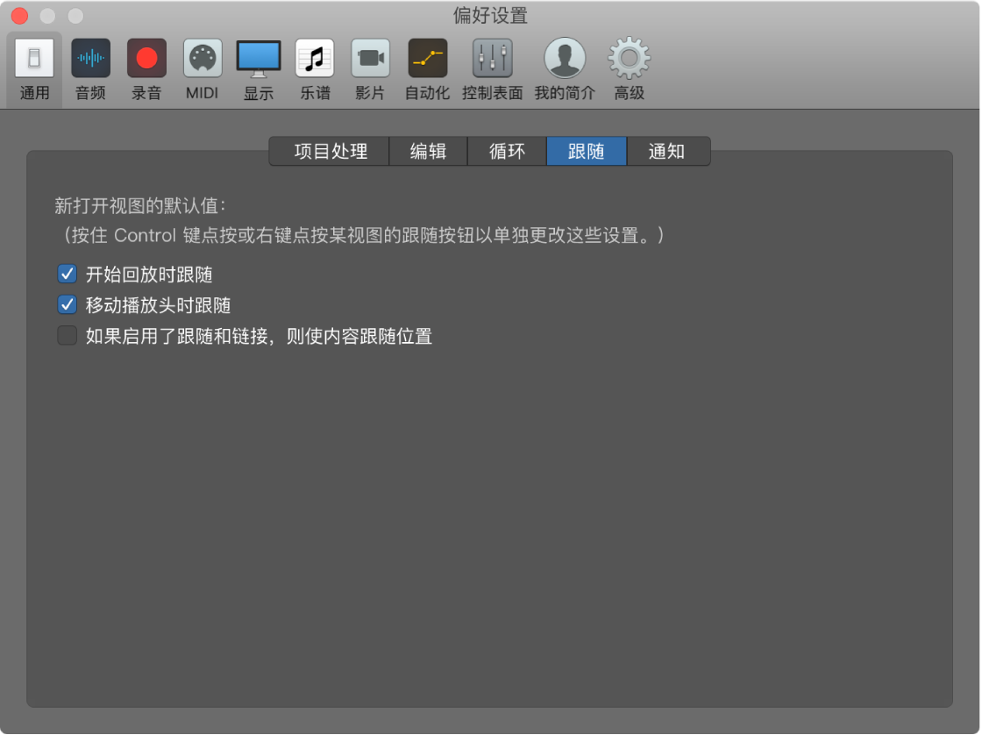Open the 影片 movie preferences
Screen dimensions: 982x735
pos(370,69)
